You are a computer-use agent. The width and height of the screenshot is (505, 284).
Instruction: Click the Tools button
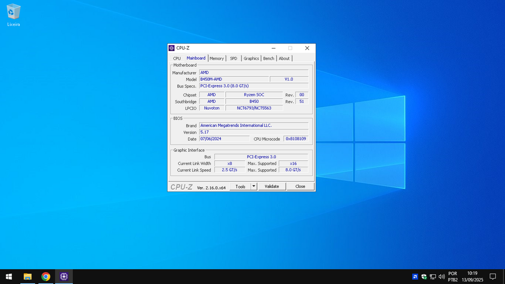[240, 186]
